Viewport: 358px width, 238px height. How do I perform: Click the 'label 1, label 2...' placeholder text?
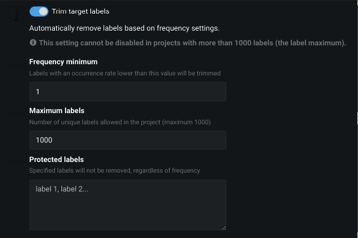[62, 190]
